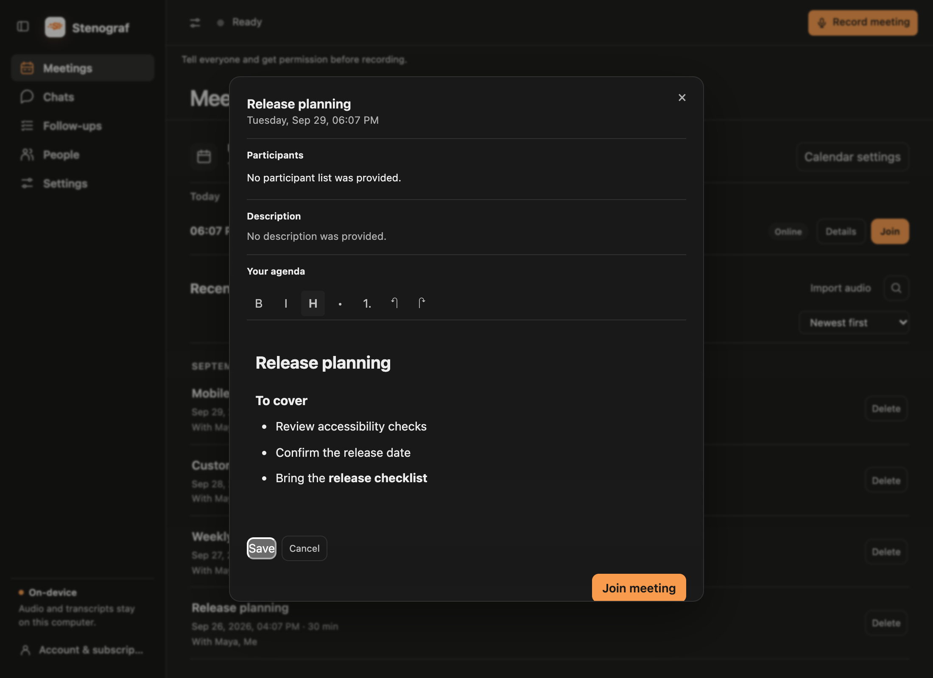Toggle italic formatting in agenda toolbar
Screen dimensions: 933x678
tap(286, 303)
